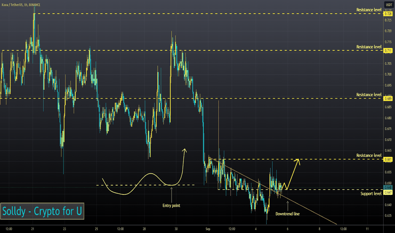Click the 0.725 price axis label

coord(388,20)
